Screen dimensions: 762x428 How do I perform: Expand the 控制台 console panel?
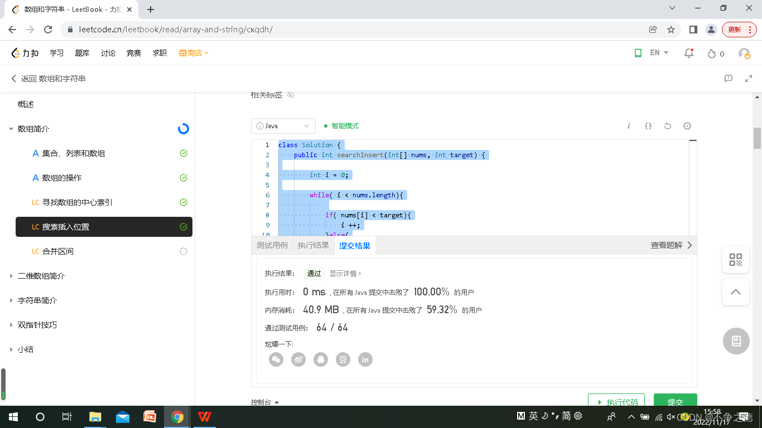[265, 402]
